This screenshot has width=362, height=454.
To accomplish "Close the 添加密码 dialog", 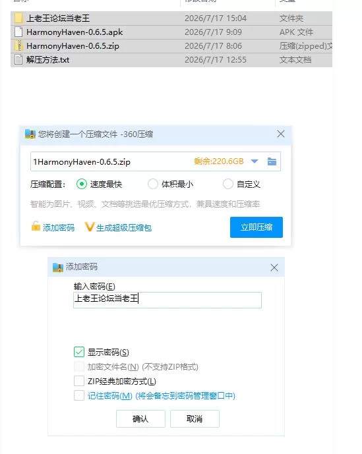I will pyautogui.click(x=274, y=268).
